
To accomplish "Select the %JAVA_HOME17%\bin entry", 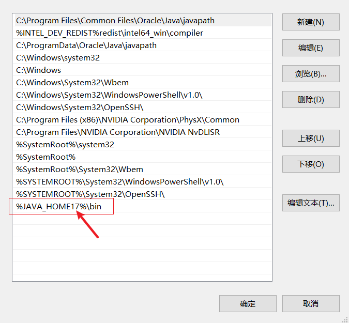I will pyautogui.click(x=142, y=207).
